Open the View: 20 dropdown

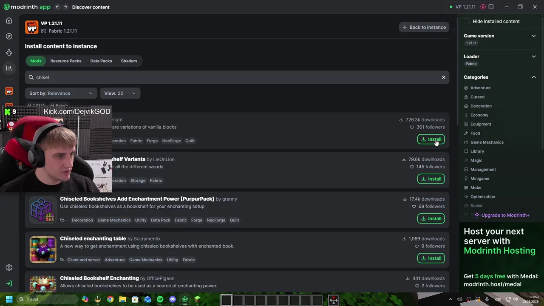[120, 93]
